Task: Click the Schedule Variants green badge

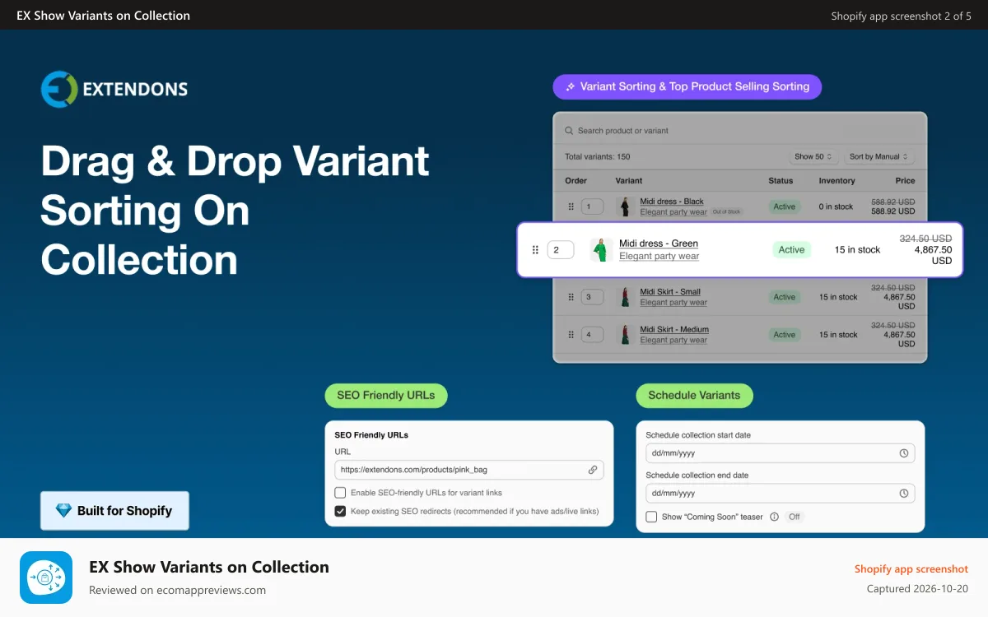Action: [694, 395]
